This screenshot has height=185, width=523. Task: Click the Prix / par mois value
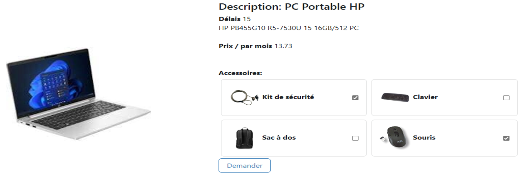[x=283, y=46]
